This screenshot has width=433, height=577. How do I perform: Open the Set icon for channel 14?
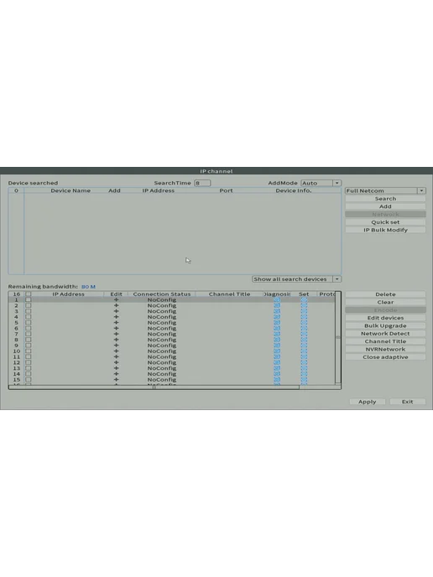pyautogui.click(x=304, y=374)
